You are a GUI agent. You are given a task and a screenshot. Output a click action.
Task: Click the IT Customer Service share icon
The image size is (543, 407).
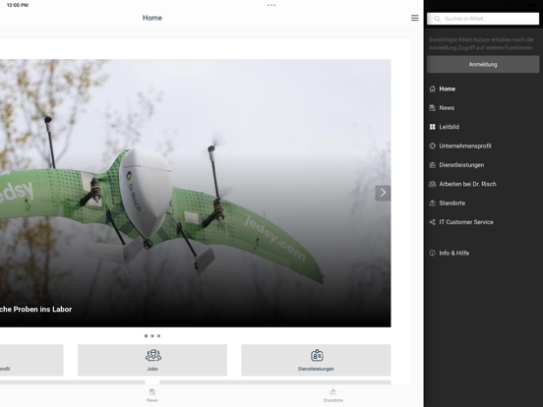click(432, 222)
